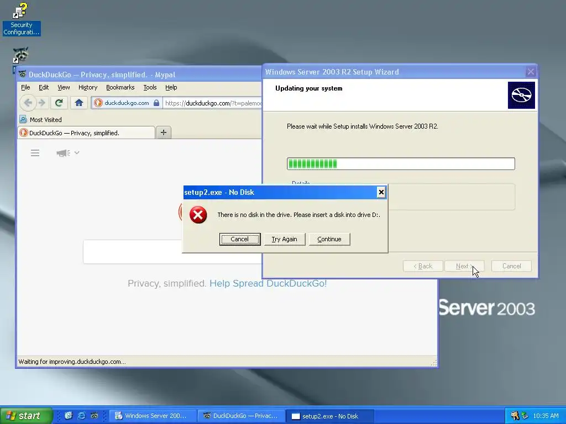Open the Start menu
The width and height of the screenshot is (566, 424).
coord(26,416)
